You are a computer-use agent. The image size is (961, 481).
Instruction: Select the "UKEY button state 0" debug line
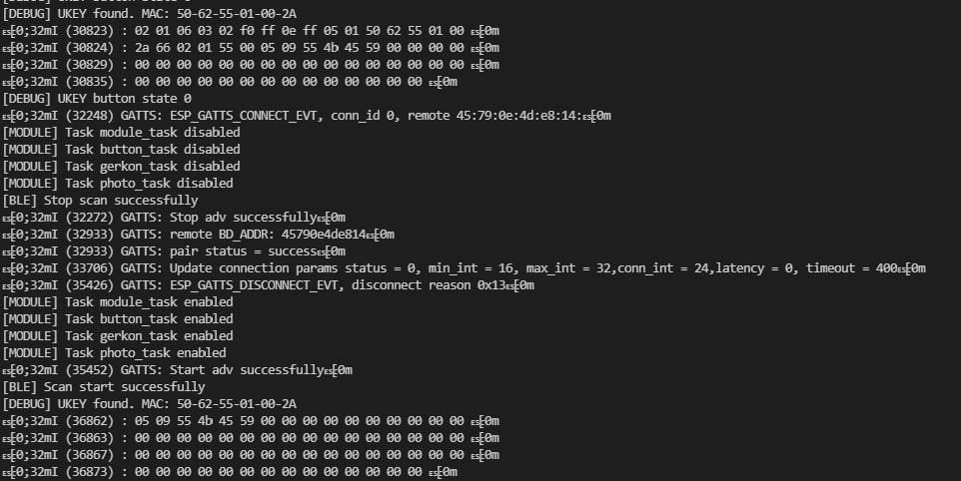[x=98, y=99]
